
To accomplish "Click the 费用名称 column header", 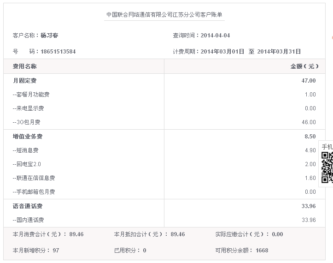I will (25, 66).
